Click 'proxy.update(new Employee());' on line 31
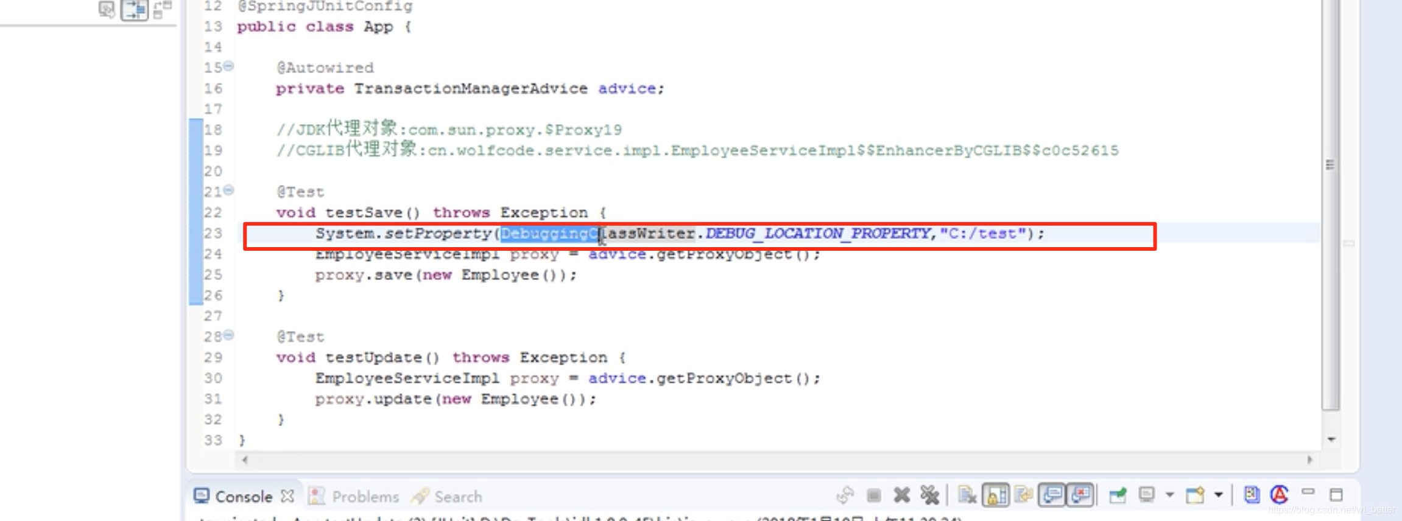 pyautogui.click(x=456, y=399)
